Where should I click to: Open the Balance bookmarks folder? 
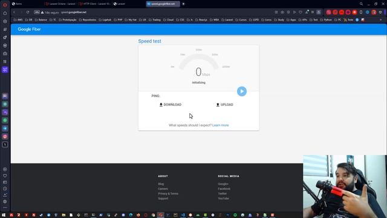41,20
